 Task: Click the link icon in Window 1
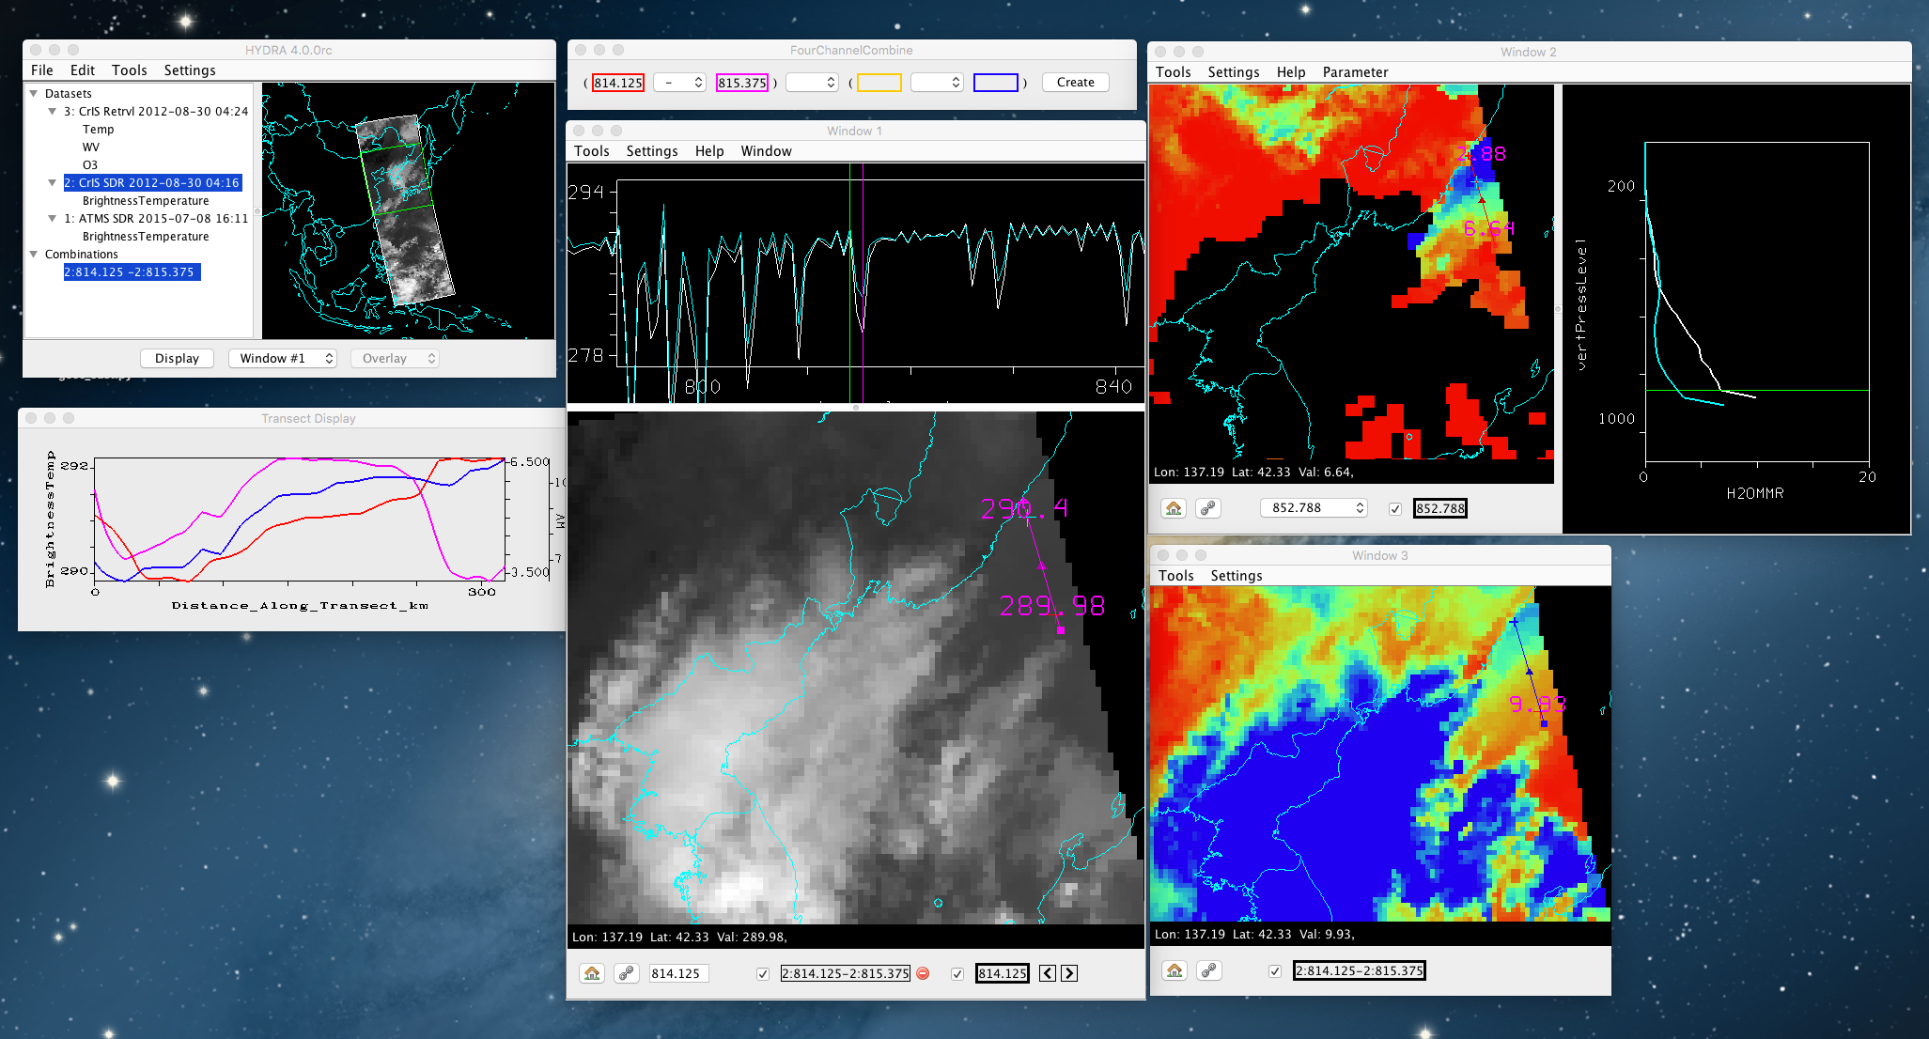click(627, 973)
